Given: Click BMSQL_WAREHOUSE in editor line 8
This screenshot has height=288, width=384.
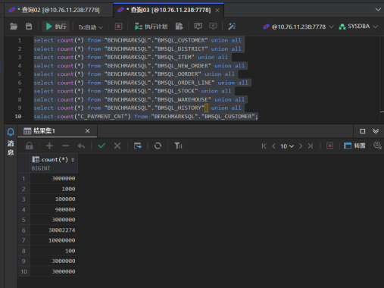Looking at the screenshot, I should click(183, 99).
